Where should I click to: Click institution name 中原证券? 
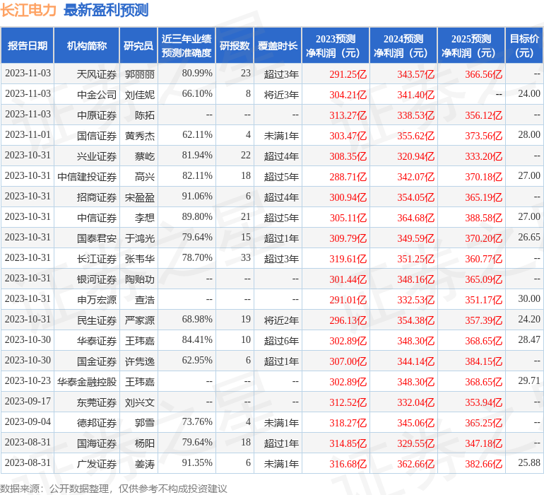(x=97, y=115)
